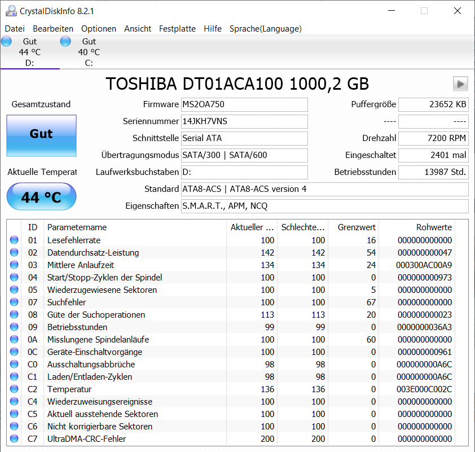Click status orb for Güte der Suchoperationen
This screenshot has width=475, height=452.
pos(14,314)
